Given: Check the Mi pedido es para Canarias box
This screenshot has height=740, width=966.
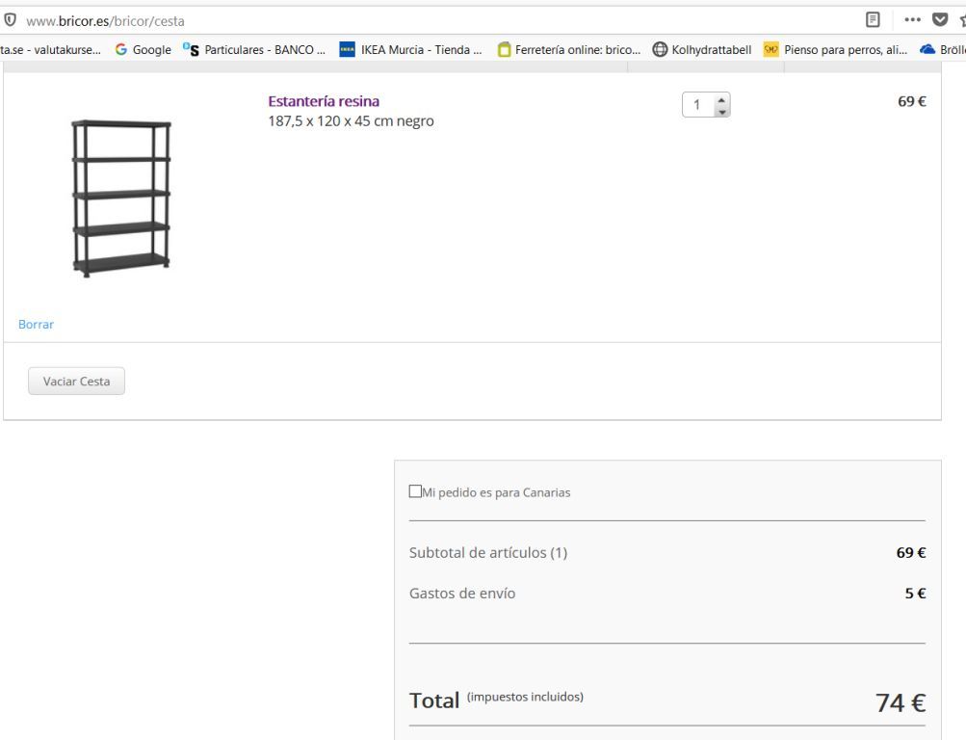Looking at the screenshot, I should (415, 491).
